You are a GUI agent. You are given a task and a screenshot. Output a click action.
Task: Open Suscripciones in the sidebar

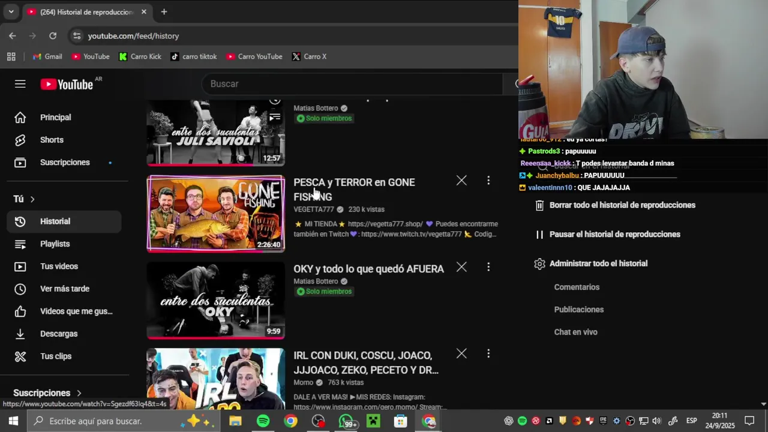pos(64,163)
